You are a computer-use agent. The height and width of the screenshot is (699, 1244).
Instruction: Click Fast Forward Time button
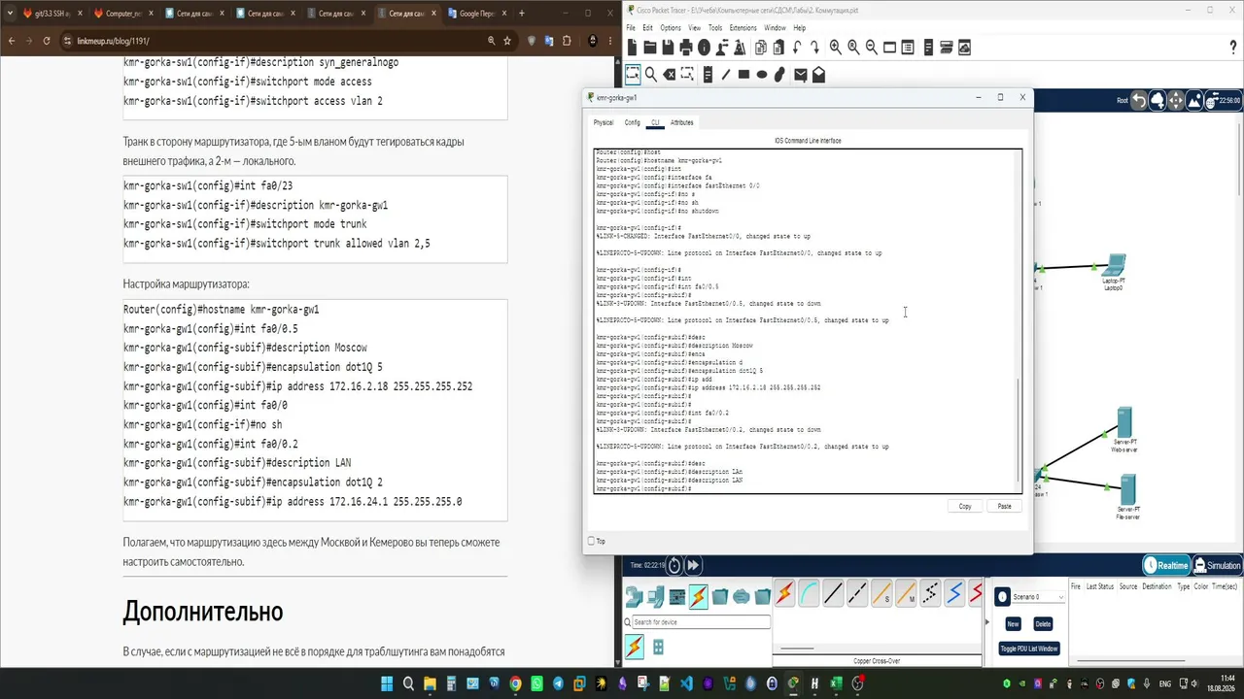tap(693, 565)
